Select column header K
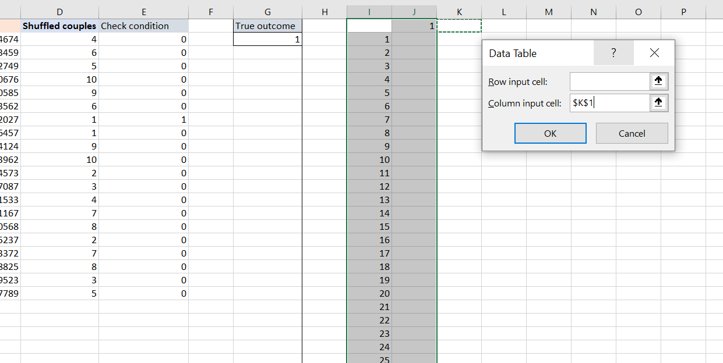 tap(459, 11)
